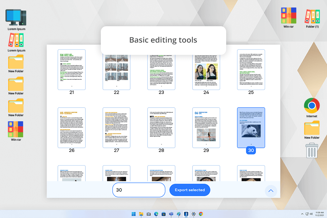Select page 23 thumbnail

click(x=161, y=72)
